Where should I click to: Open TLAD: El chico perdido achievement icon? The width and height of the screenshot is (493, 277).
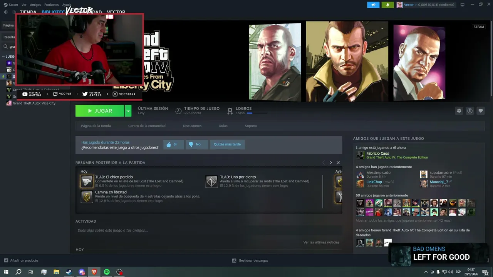click(87, 182)
